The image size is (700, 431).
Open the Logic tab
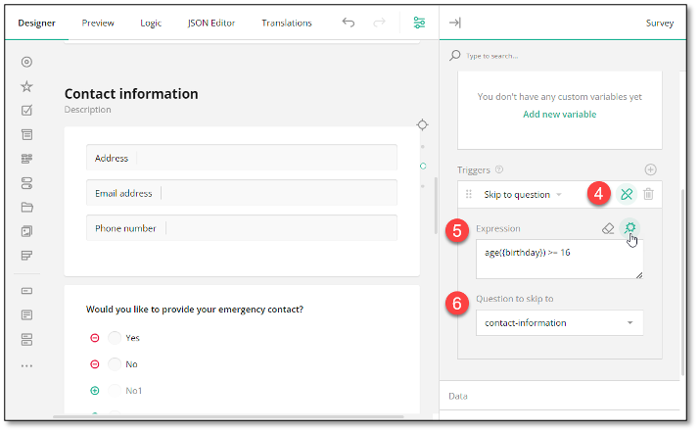point(151,23)
